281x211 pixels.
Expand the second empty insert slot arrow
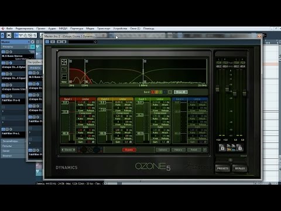tap(3, 122)
